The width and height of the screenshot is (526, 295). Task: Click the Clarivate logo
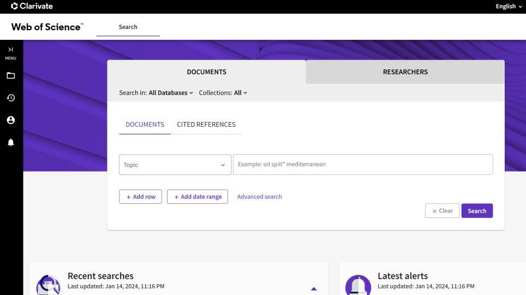(x=32, y=6)
